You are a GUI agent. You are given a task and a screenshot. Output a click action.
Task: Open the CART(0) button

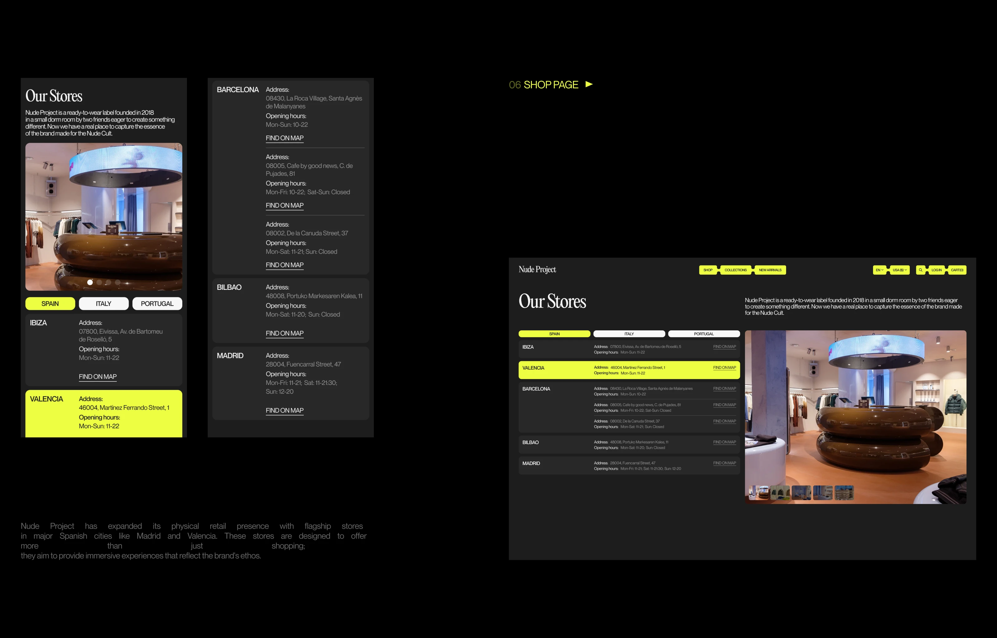(957, 270)
